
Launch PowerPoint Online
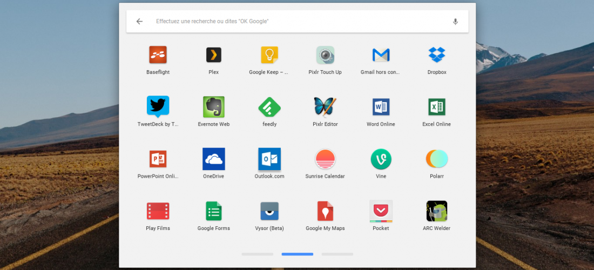[x=158, y=159]
